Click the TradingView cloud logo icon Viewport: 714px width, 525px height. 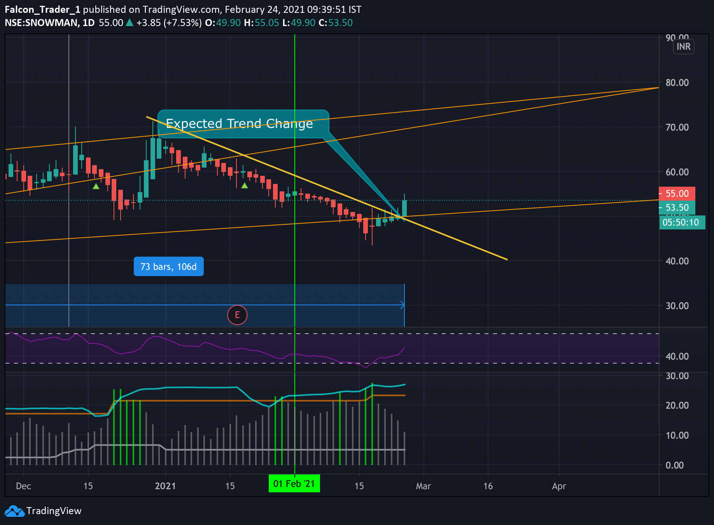(15, 511)
